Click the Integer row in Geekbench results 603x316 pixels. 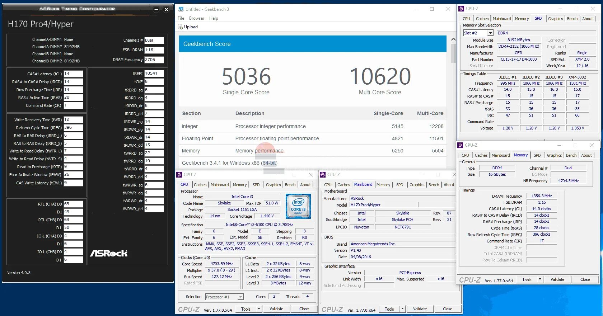pyautogui.click(x=313, y=126)
